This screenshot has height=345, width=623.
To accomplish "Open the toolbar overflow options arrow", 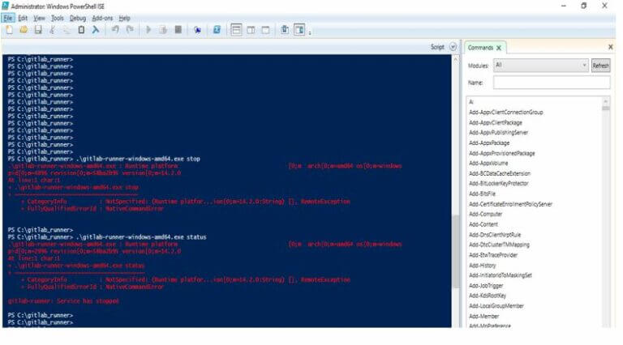I will 310,32.
